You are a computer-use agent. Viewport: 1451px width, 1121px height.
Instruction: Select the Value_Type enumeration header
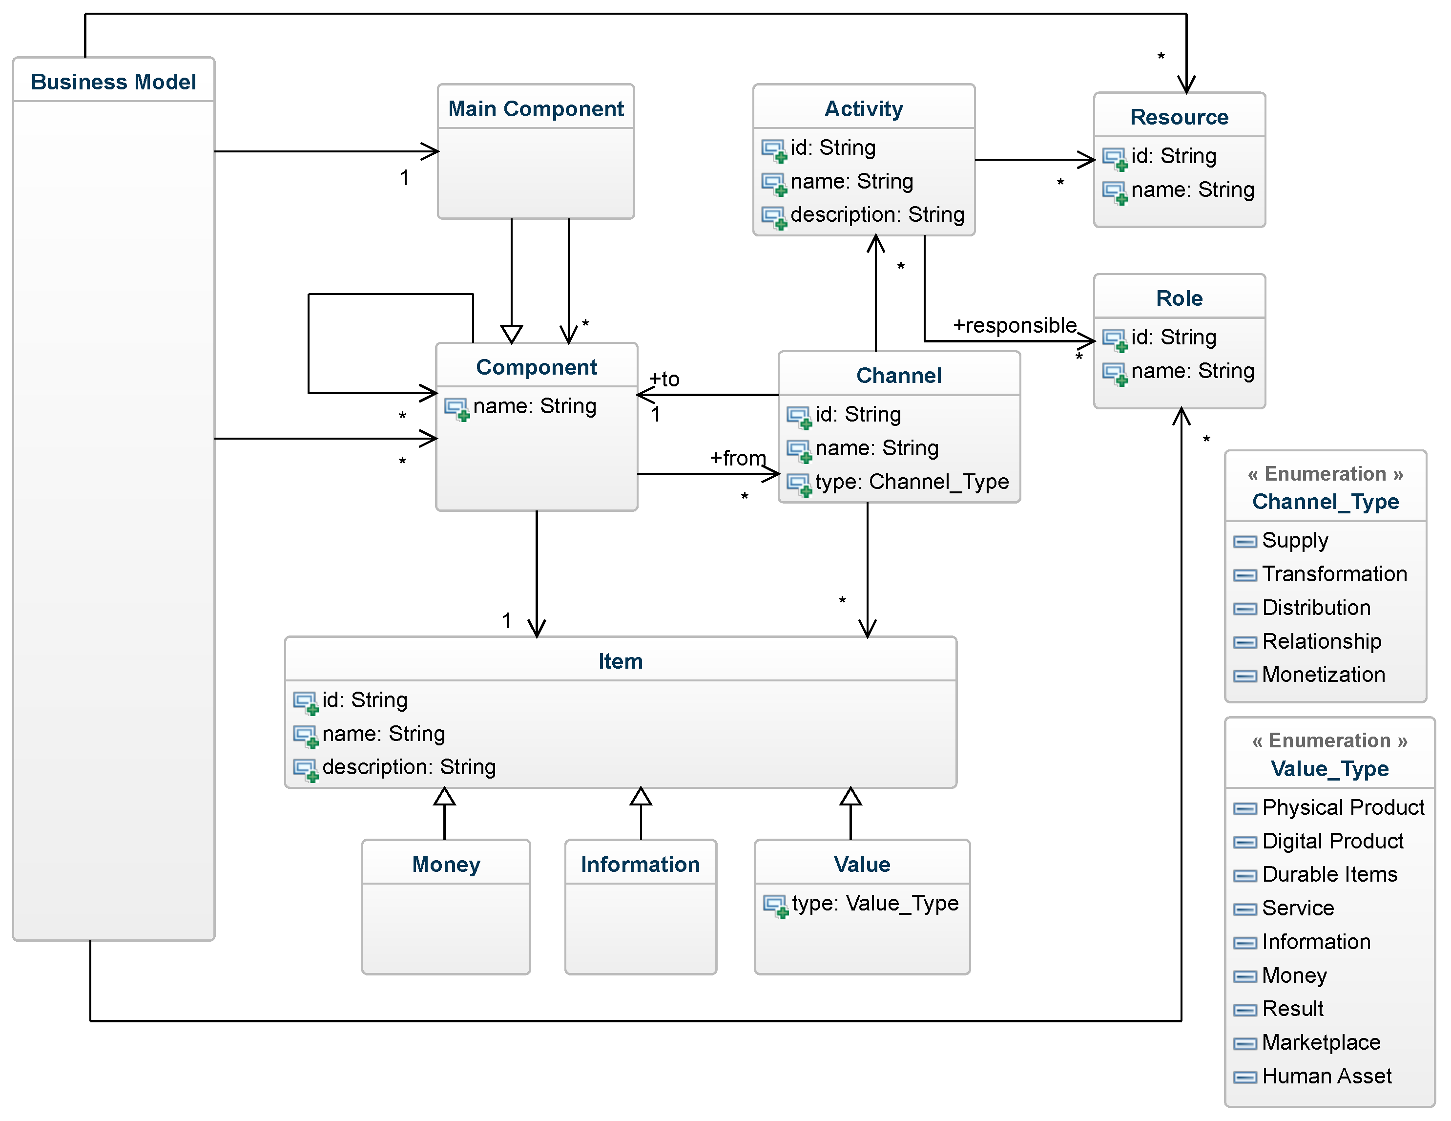click(x=1329, y=768)
